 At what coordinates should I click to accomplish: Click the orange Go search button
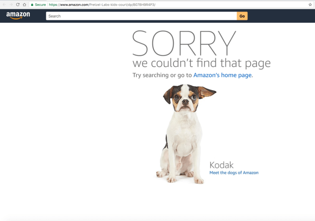point(242,16)
